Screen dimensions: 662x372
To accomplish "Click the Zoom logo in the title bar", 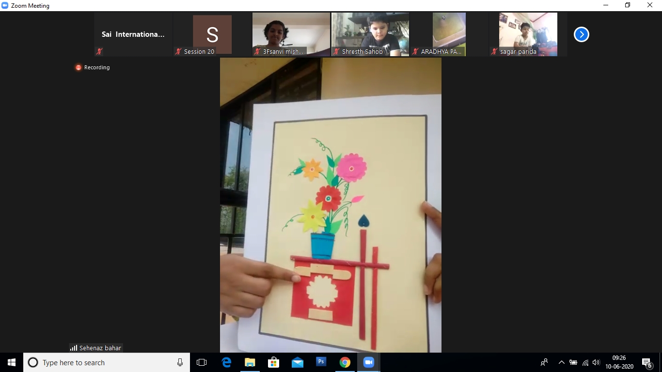I will click(5, 5).
